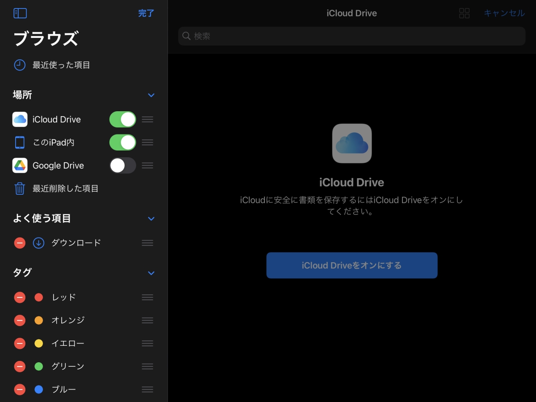Viewport: 536px width, 402px height.
Task: Enable the Google Drive toggle
Action: (122, 166)
